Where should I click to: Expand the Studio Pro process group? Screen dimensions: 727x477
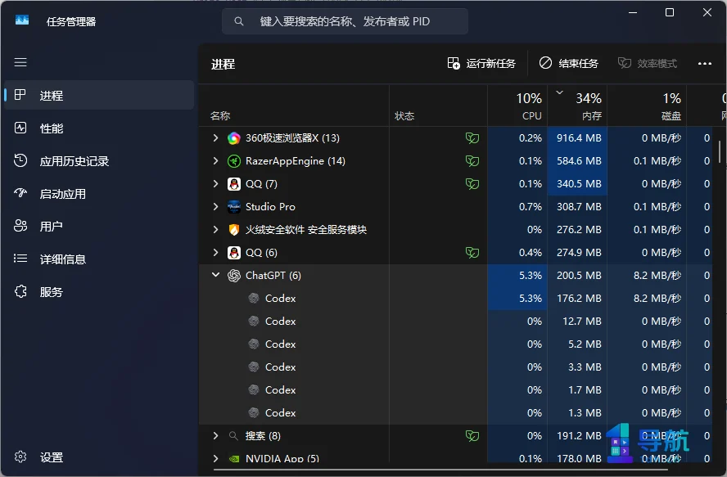click(x=215, y=206)
